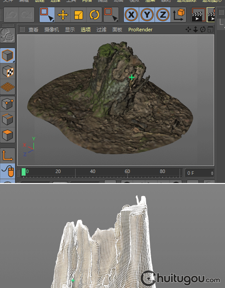The height and width of the screenshot is (288, 225).
Task: Open the 查看 viewport menu
Action: [x=33, y=30]
